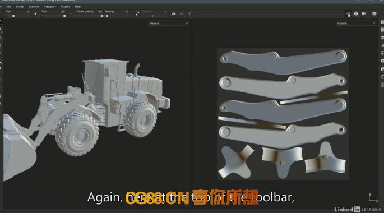Open the Iray render camera icon

point(374,13)
